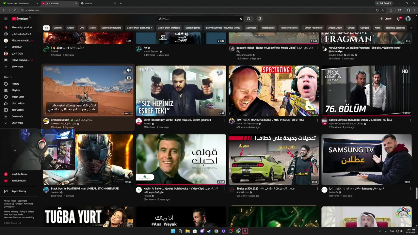This screenshot has height=235, width=418.
Task: Open the YouTube hamburger guide menu
Action: 6,19
